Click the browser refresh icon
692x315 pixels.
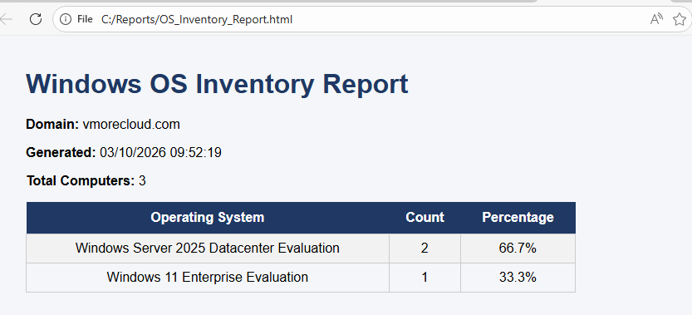point(35,19)
